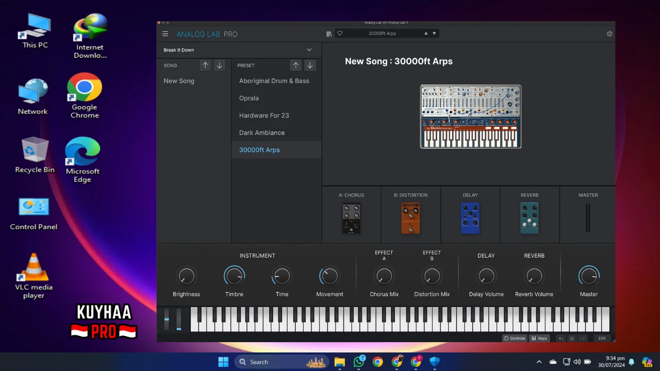The height and width of the screenshot is (371, 660).
Task: Open the Recycle Bin desktop icon
Action: pyautogui.click(x=35, y=155)
